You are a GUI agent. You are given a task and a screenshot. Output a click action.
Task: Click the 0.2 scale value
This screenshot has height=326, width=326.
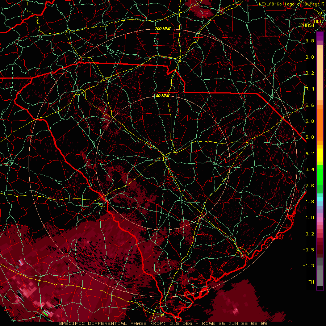click(310, 234)
